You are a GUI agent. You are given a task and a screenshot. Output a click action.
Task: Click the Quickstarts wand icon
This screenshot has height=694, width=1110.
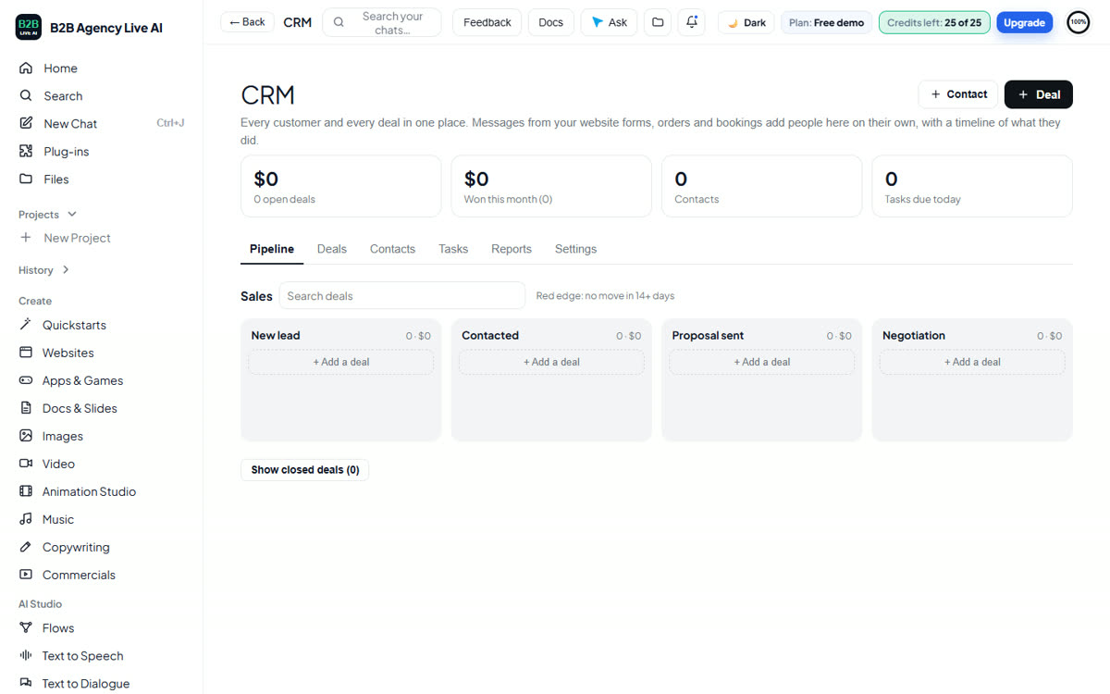point(25,325)
